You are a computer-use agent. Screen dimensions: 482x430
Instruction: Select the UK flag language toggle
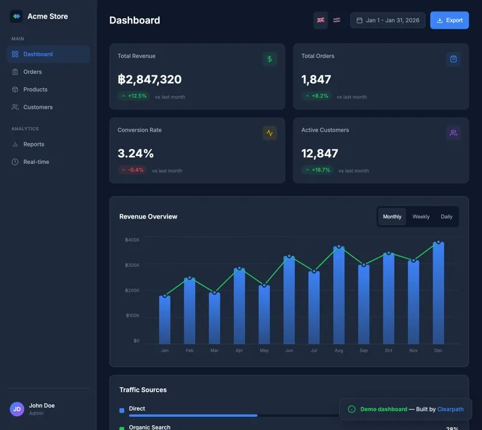[321, 20]
